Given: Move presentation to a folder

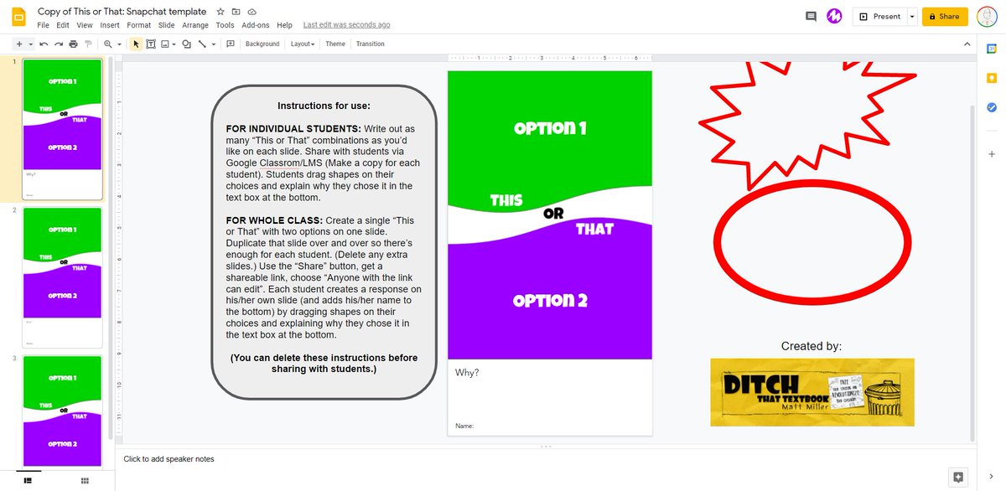Looking at the screenshot, I should pyautogui.click(x=236, y=12).
